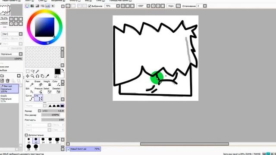The width and height of the screenshot is (276, 155).
Task: Open the Фильтр menu
Action: coord(75,1)
